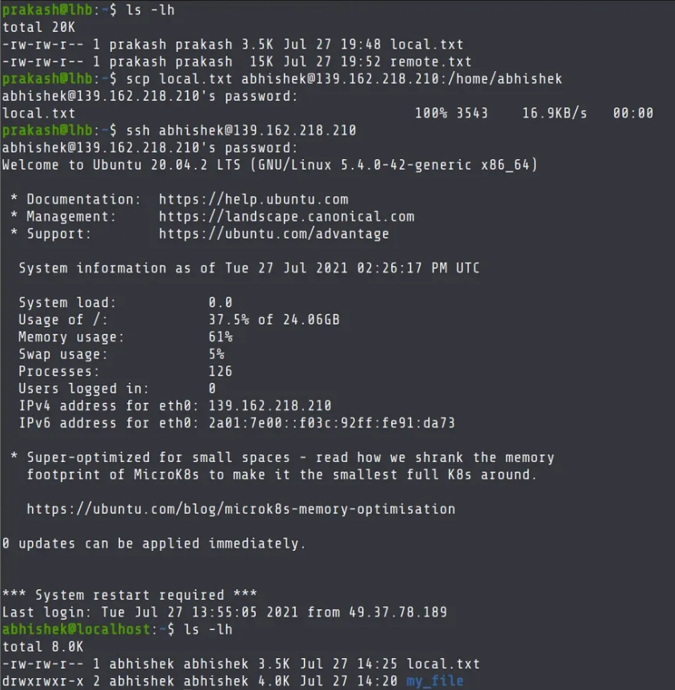The height and width of the screenshot is (690, 675).
Task: Open the help.ubuntu.com documentation link
Action: [x=253, y=199]
